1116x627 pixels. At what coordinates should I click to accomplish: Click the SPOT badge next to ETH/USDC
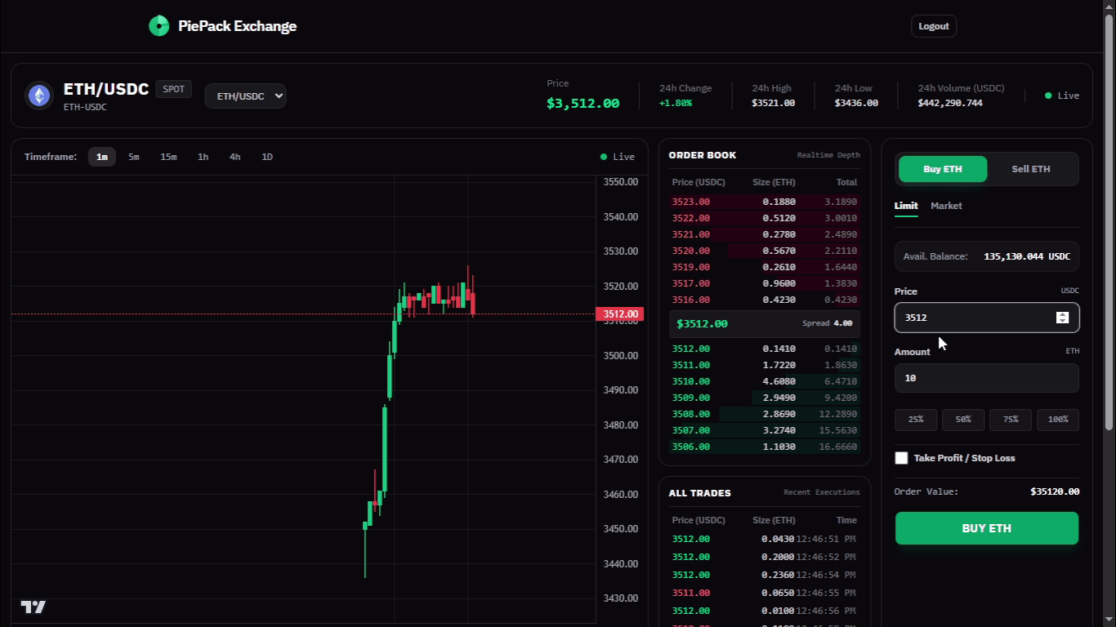click(174, 89)
